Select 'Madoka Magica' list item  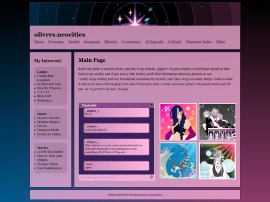(x=48, y=122)
